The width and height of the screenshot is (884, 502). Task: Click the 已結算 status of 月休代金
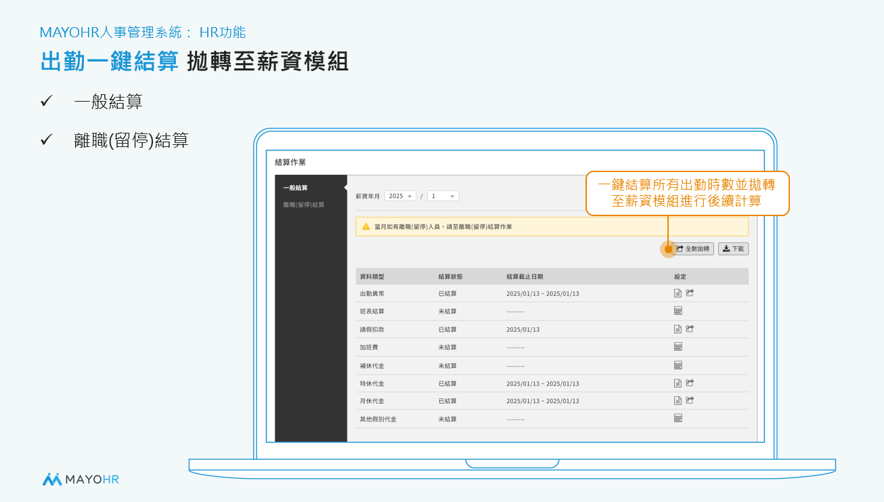tap(447, 401)
